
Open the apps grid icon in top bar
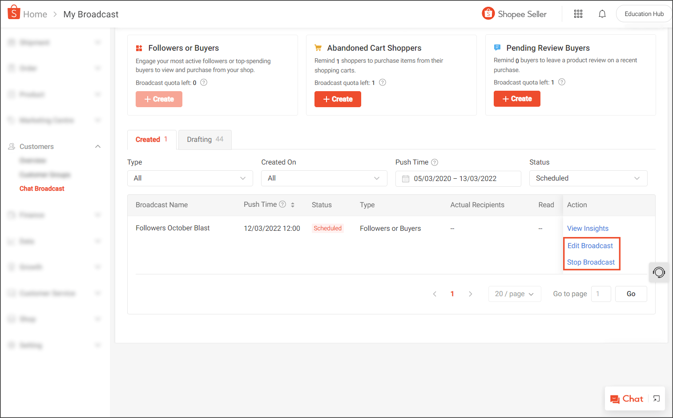(578, 14)
